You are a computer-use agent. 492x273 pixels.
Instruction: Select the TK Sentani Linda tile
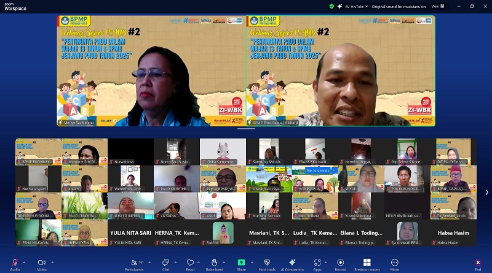coord(453,206)
